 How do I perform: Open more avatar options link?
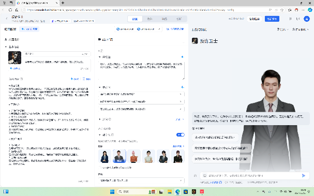click(178, 146)
